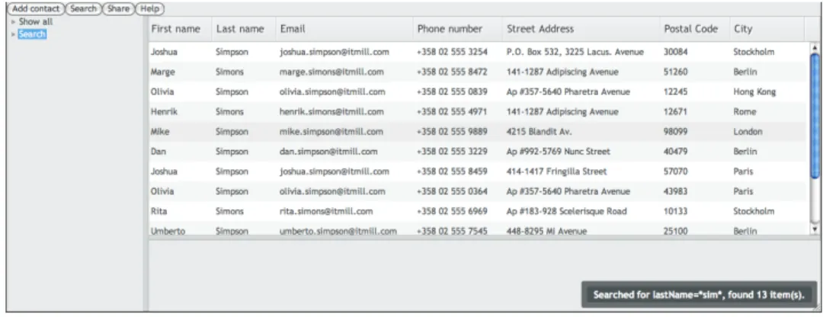Click address 414-1417 Fringilla Street

point(556,171)
